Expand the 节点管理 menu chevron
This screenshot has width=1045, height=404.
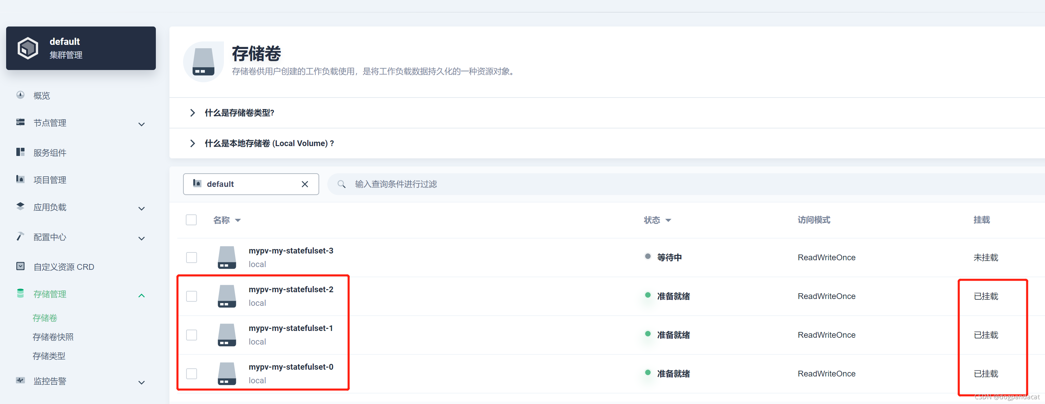point(142,124)
